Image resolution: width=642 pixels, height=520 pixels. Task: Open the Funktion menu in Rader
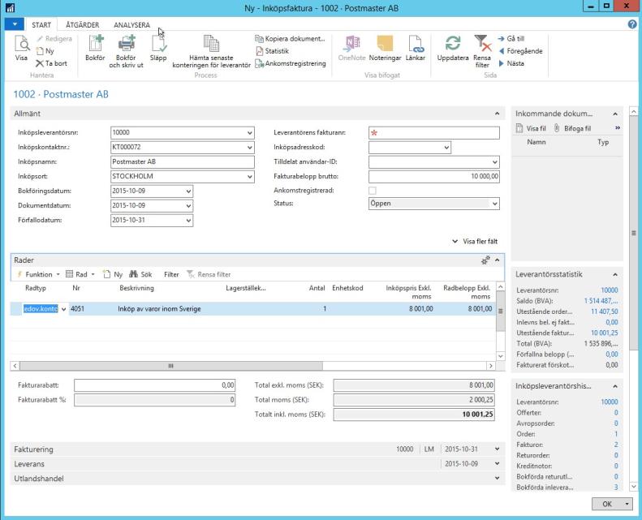(38, 274)
